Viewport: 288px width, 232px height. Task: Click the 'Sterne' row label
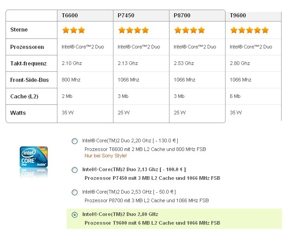tap(19, 30)
